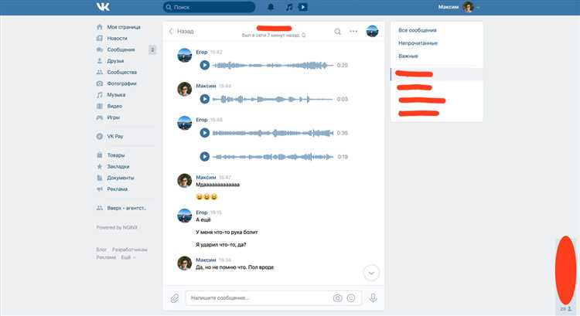
Task: Play Егор's 0:20 voice message
Action: (x=205, y=66)
